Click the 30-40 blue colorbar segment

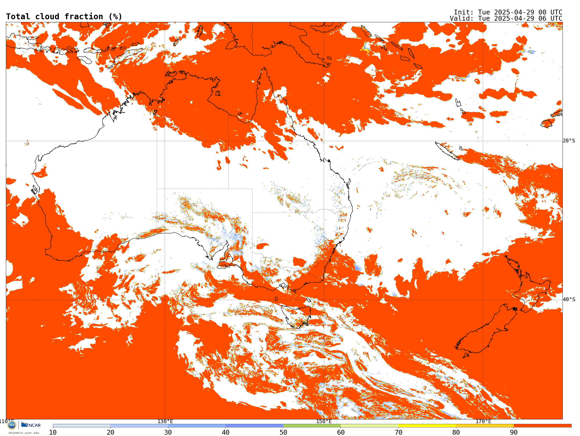(197, 426)
